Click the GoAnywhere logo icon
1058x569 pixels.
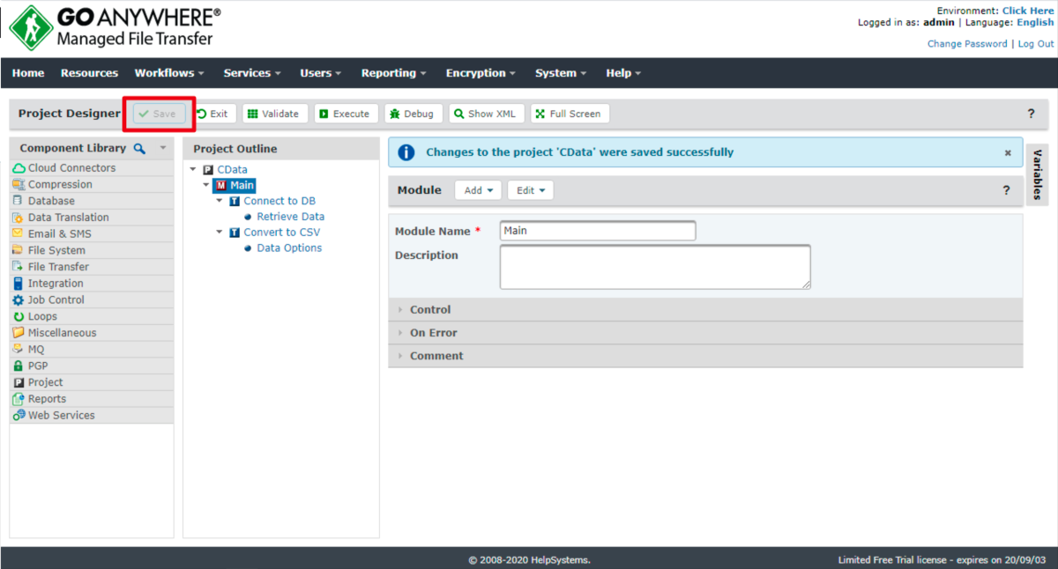point(30,27)
